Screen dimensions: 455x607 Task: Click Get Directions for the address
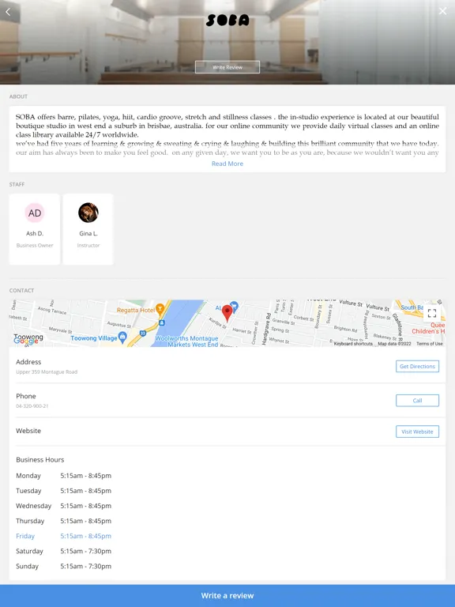[x=417, y=366]
